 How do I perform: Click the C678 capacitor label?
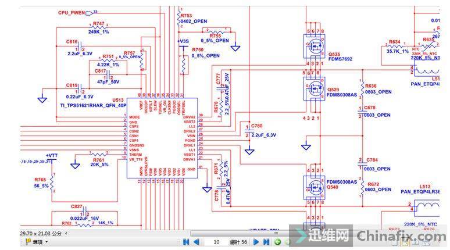pyautogui.click(x=370, y=108)
